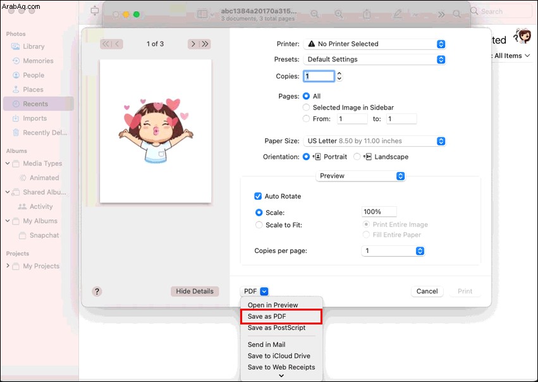
Task: Select the Landscape orientation radio button
Action: 357,157
